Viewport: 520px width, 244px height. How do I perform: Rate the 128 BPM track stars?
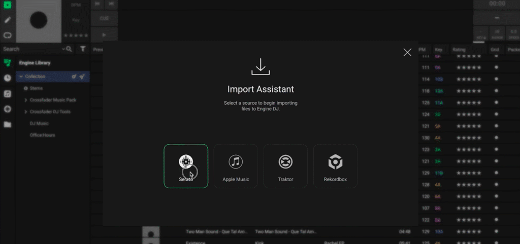pyautogui.click(x=469, y=184)
